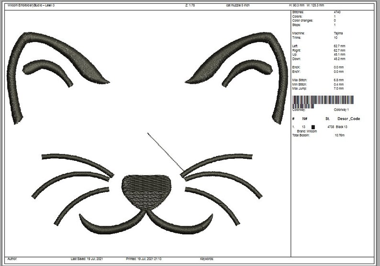Click the 'Colorway:' label
Viewport: 380px width, 266px height.
pos(299,110)
